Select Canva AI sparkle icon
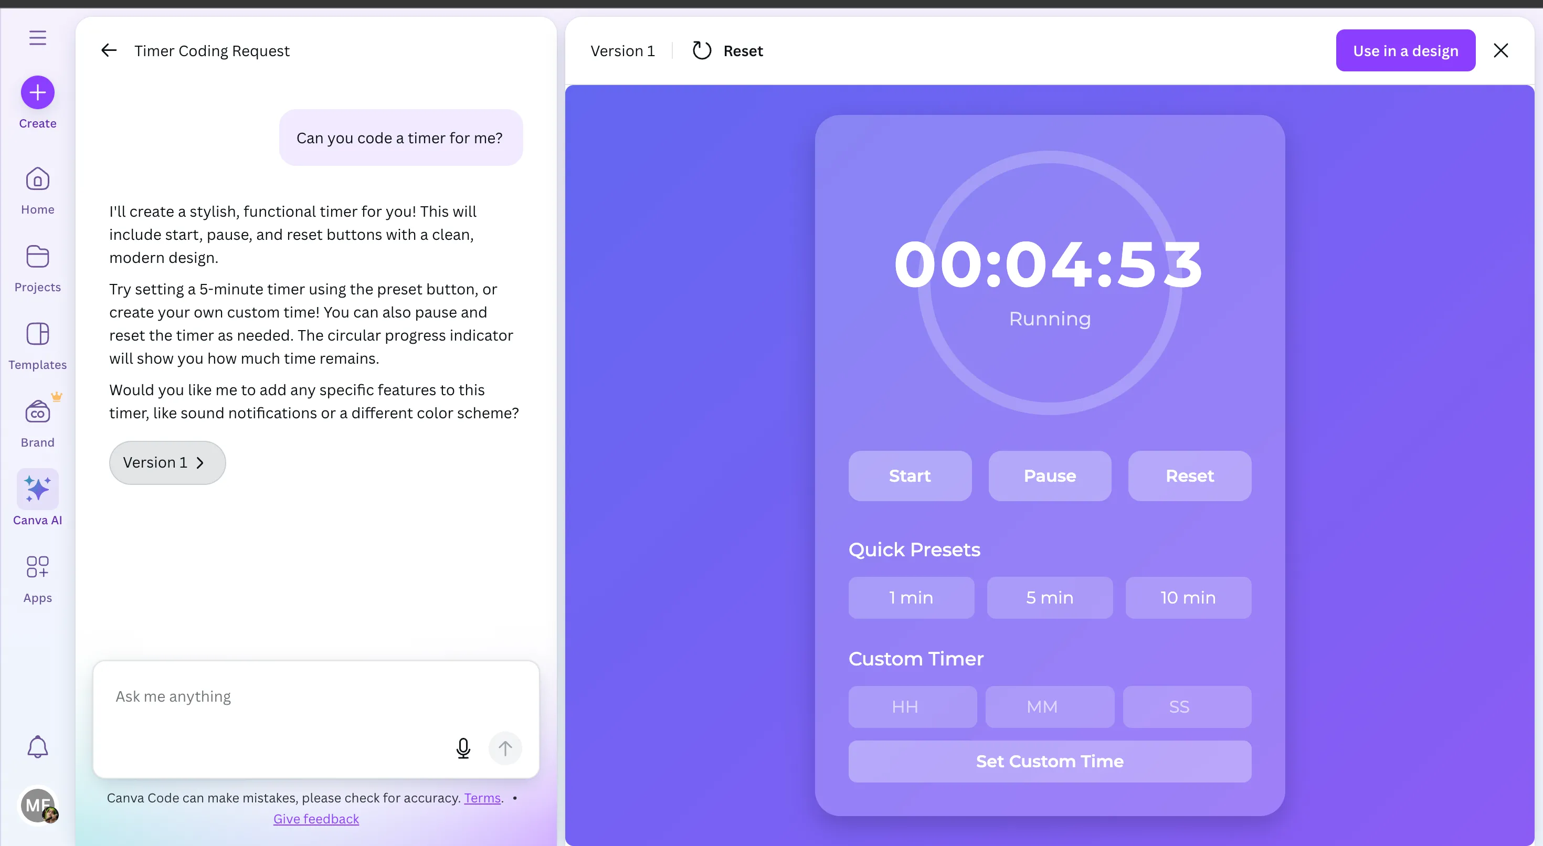This screenshot has width=1543, height=846. 37,490
